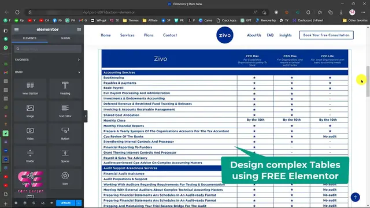Collapse the Basic widgets section
Viewport: 370px width, 208px height.
pyautogui.click(x=48, y=72)
